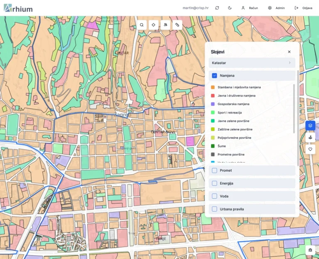The height and width of the screenshot is (259, 319).
Task: Click the locate-me crosshair icon
Action: (x=154, y=25)
